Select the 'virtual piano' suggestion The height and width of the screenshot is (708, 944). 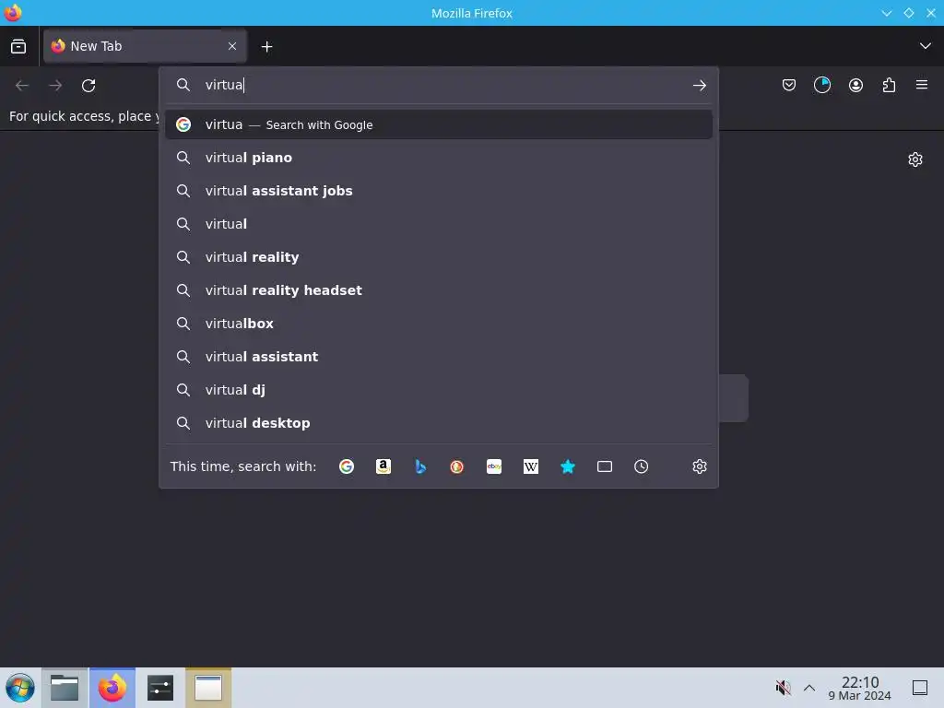(x=438, y=158)
